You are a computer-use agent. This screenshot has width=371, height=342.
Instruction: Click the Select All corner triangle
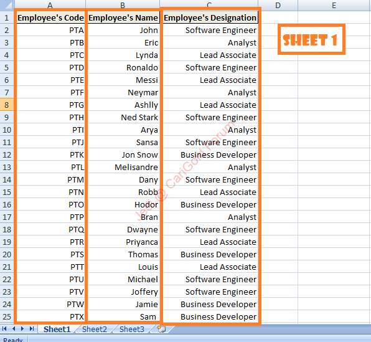(7, 5)
